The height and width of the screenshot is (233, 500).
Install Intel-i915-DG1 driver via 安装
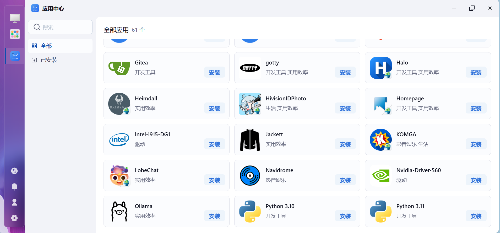[214, 144]
